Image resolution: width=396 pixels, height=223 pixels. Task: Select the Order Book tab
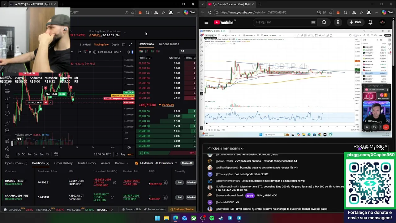146,44
